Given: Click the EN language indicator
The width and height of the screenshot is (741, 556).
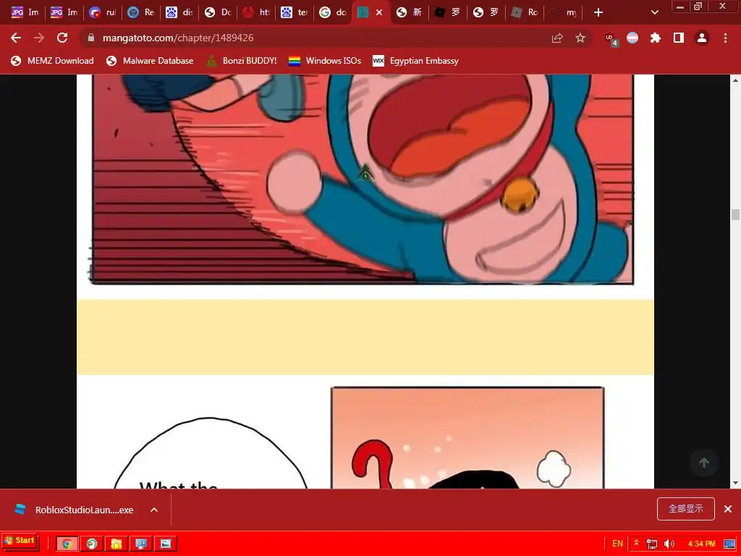Looking at the screenshot, I should pos(617,544).
